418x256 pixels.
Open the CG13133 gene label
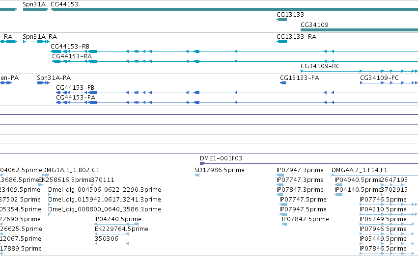coord(290,15)
